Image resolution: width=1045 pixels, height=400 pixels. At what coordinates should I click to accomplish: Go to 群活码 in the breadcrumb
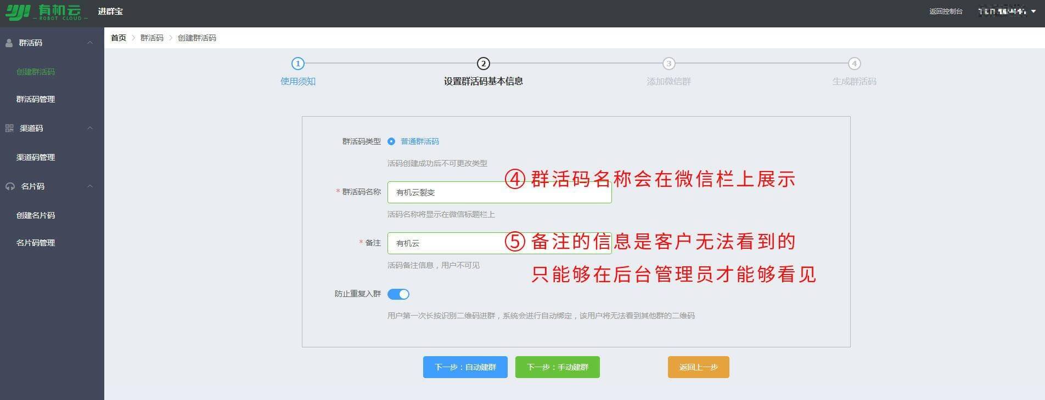click(x=152, y=38)
